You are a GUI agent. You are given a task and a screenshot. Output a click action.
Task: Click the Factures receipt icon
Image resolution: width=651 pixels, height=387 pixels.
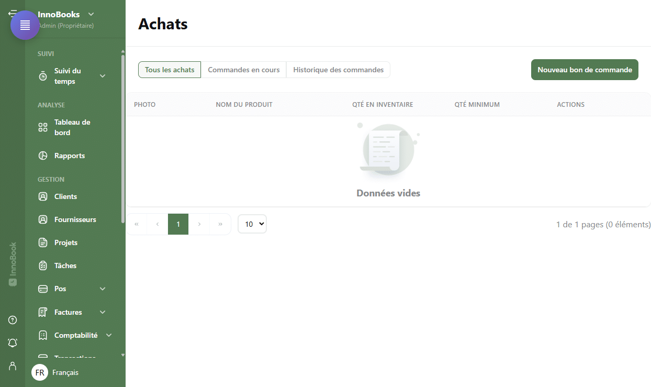point(43,312)
